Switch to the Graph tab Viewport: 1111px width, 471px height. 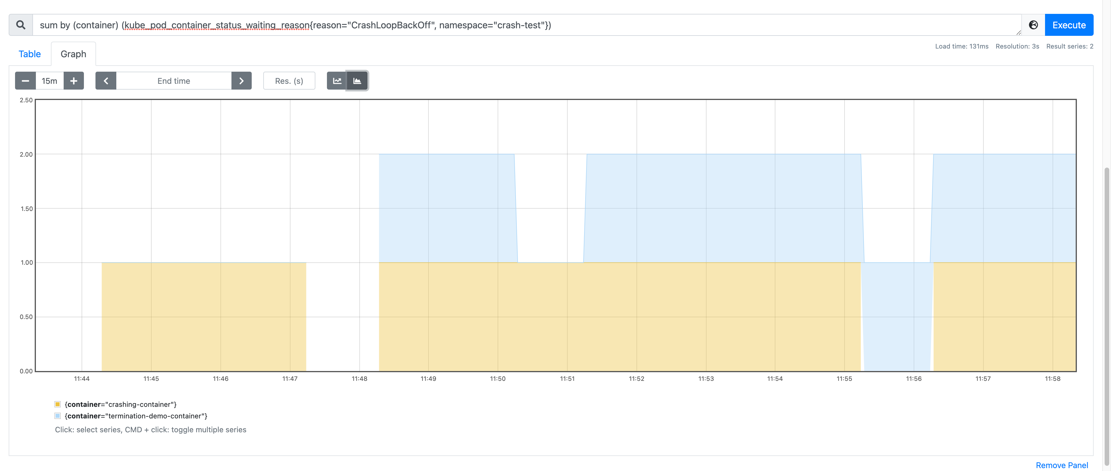(73, 53)
